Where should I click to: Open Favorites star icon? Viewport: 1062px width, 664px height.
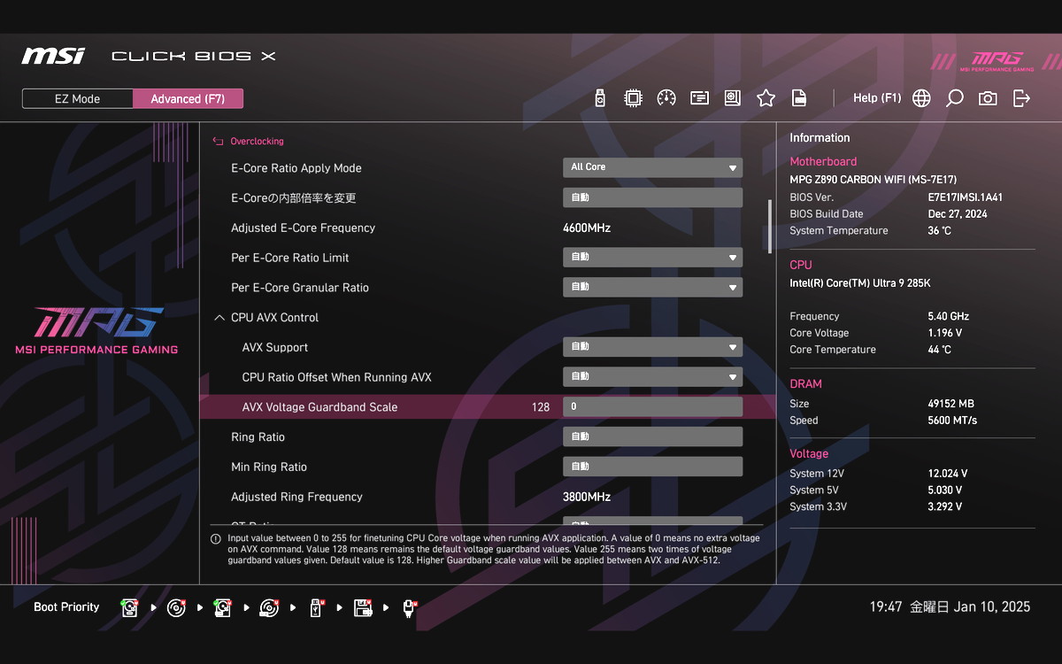click(766, 98)
